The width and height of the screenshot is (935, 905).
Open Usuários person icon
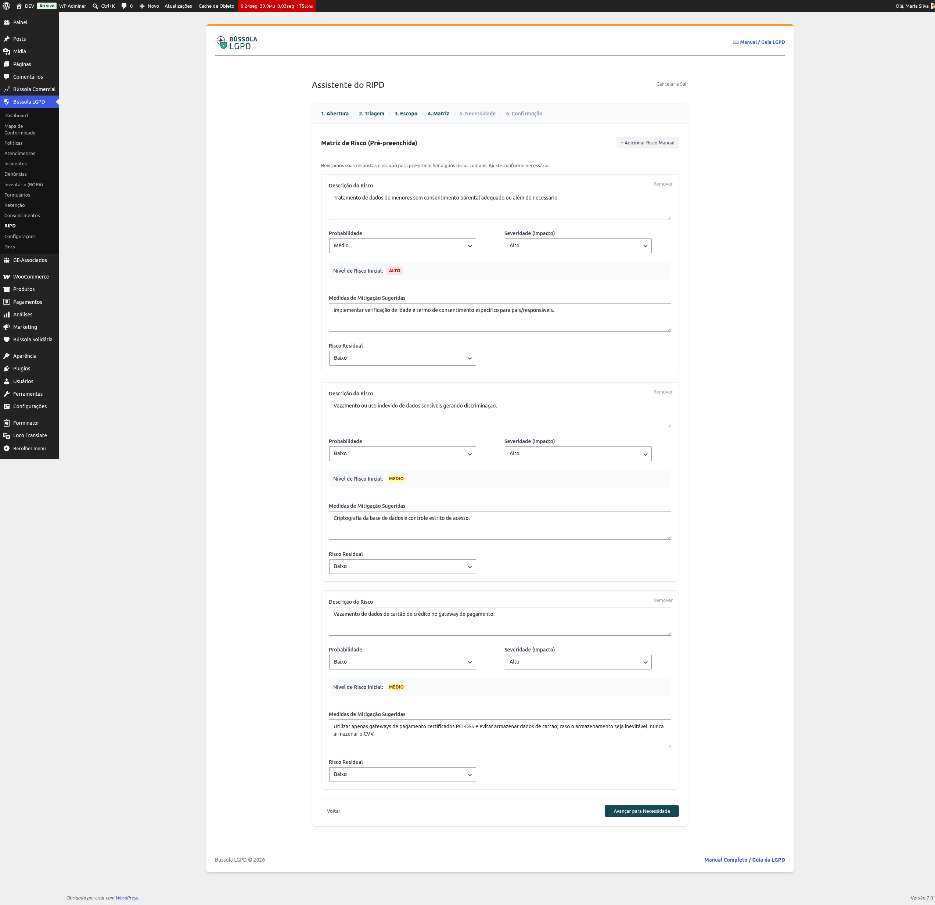click(7, 381)
